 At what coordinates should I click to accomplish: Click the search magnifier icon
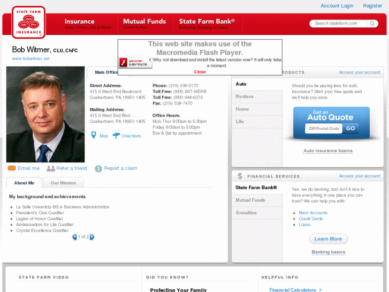tap(372, 24)
